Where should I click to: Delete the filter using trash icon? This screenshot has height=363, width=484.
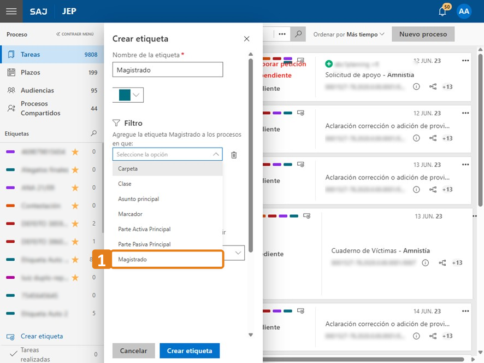pyautogui.click(x=234, y=155)
